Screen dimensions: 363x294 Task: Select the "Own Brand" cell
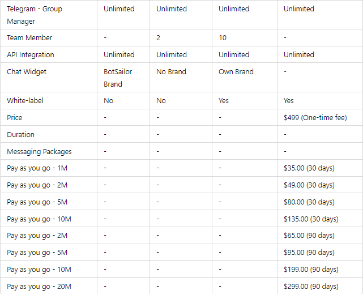pyautogui.click(x=236, y=72)
